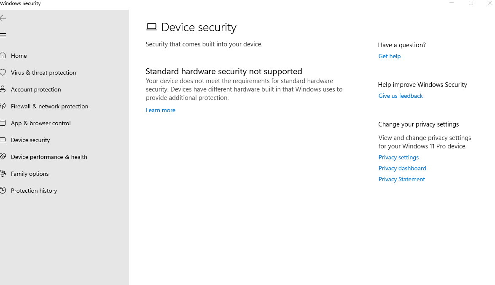Open the Get help link
The width and height of the screenshot is (495, 285).
389,56
